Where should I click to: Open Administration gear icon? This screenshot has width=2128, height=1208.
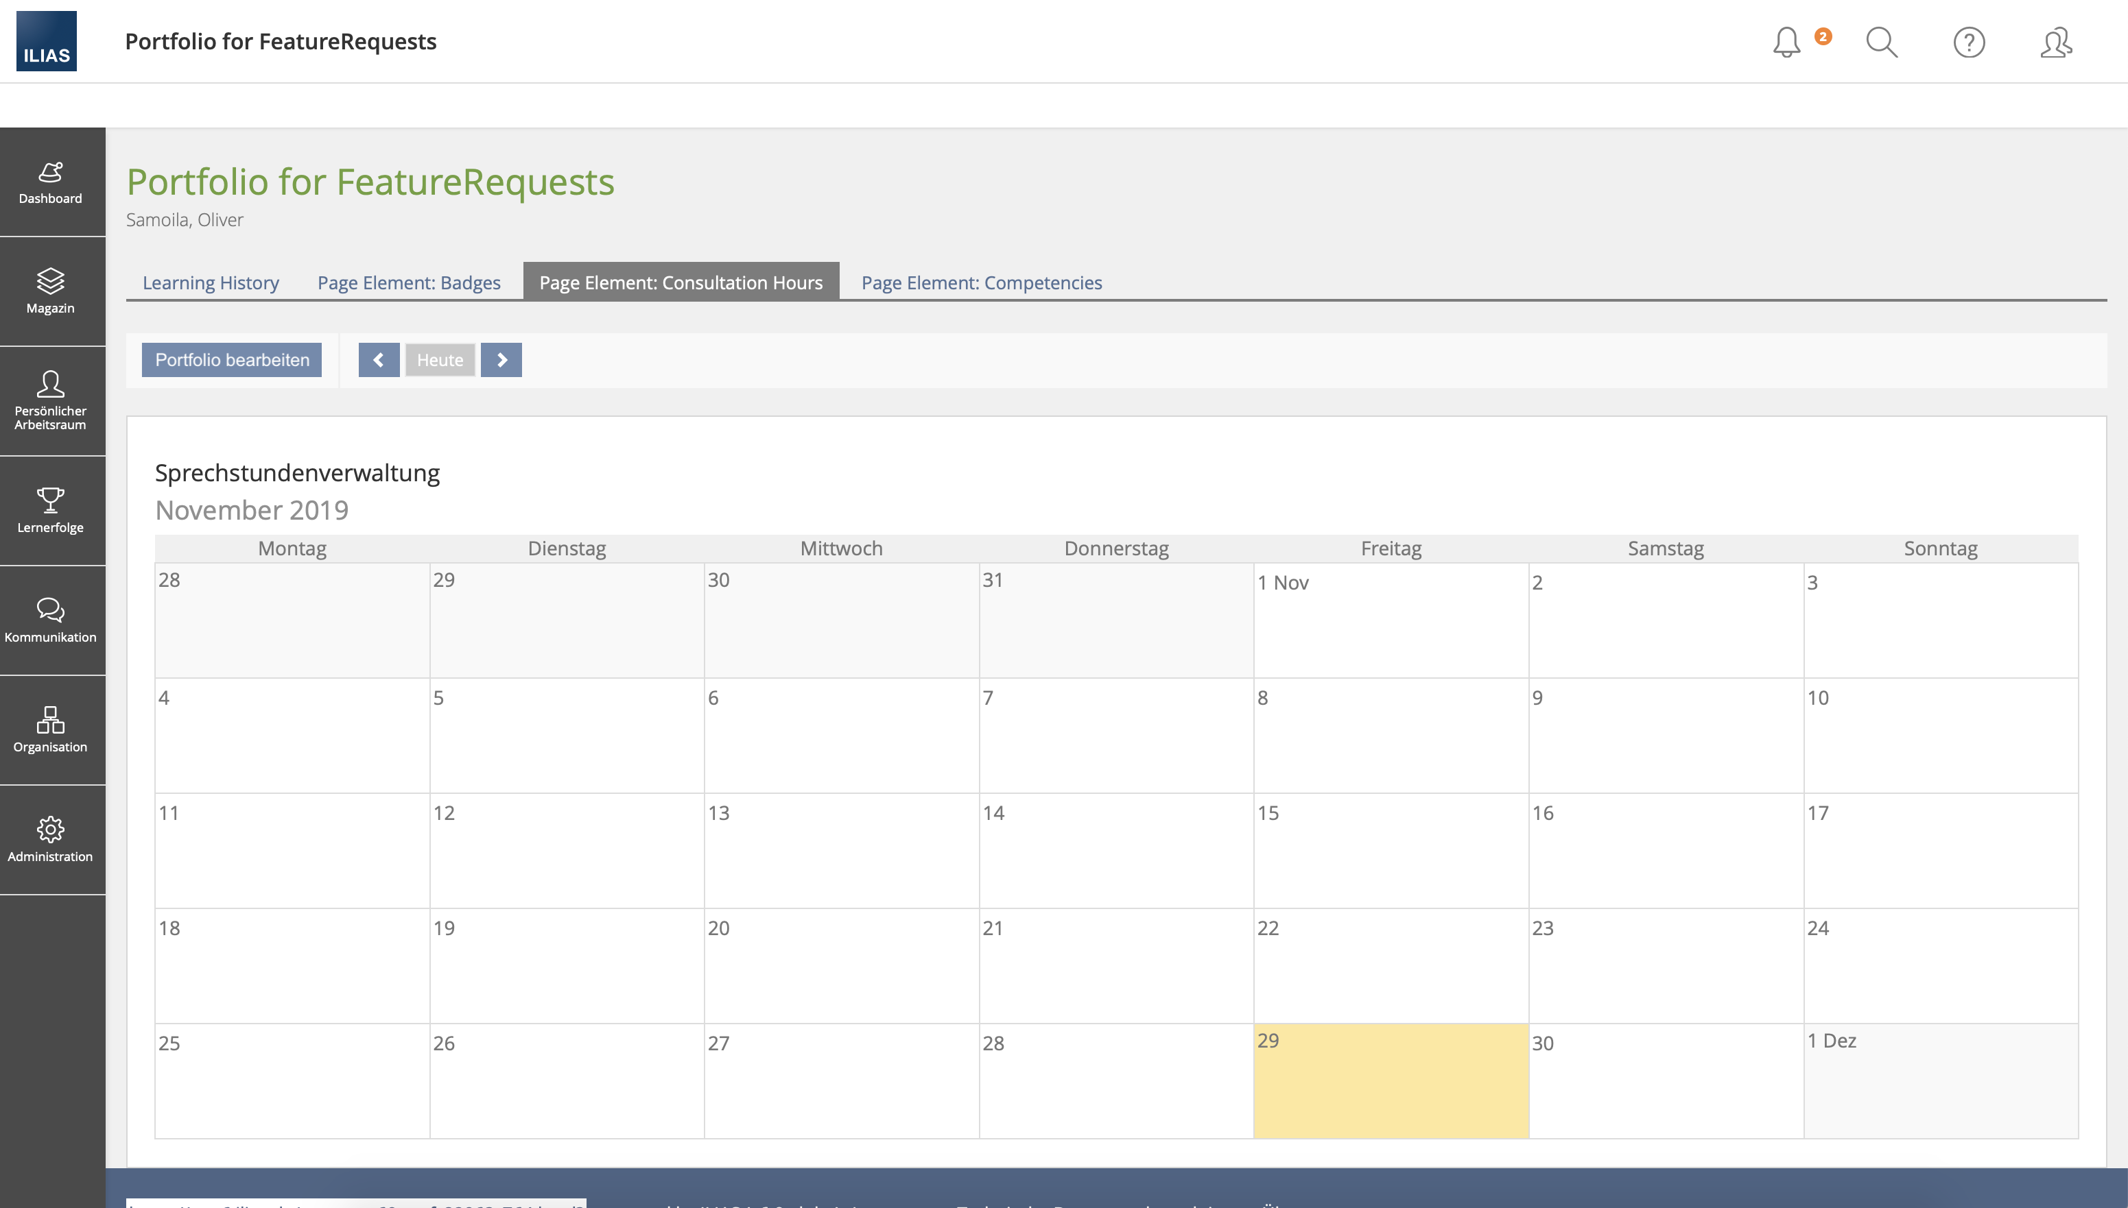coord(51,838)
